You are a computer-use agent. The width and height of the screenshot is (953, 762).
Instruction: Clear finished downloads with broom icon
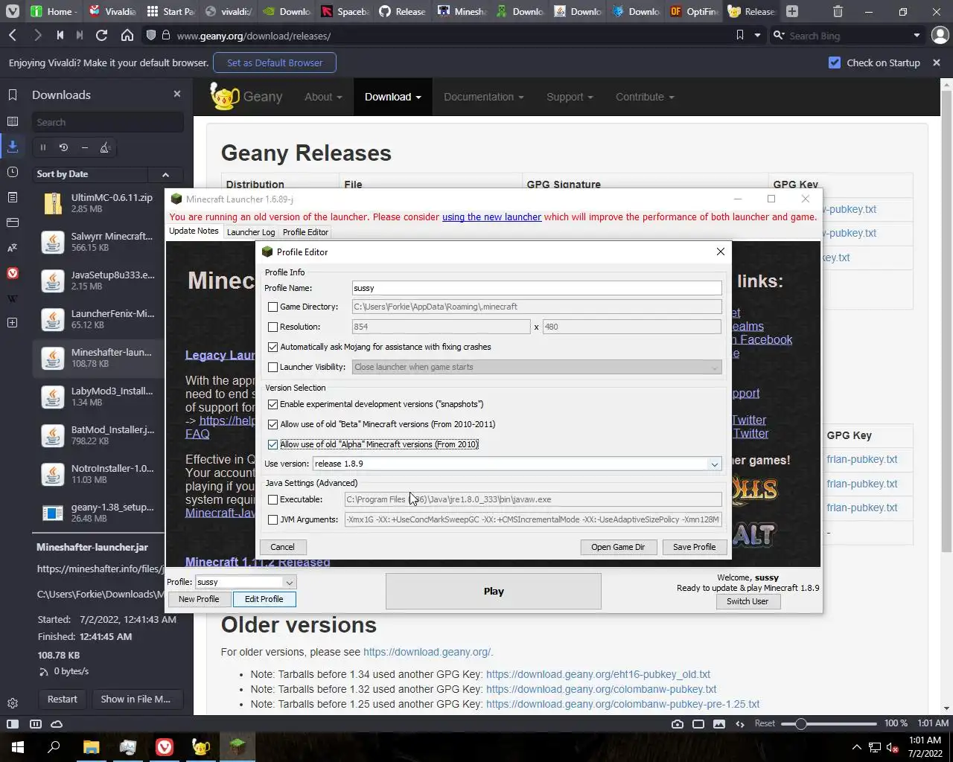coord(105,147)
